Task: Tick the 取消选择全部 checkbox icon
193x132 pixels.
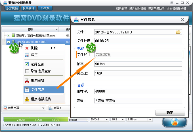Action: [x=27, y=71]
